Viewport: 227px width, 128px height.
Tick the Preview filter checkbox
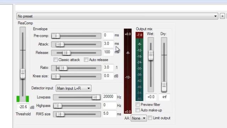coord(138,105)
